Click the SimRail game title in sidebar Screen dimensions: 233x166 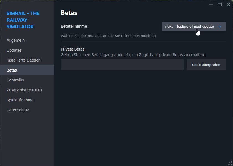(23, 20)
